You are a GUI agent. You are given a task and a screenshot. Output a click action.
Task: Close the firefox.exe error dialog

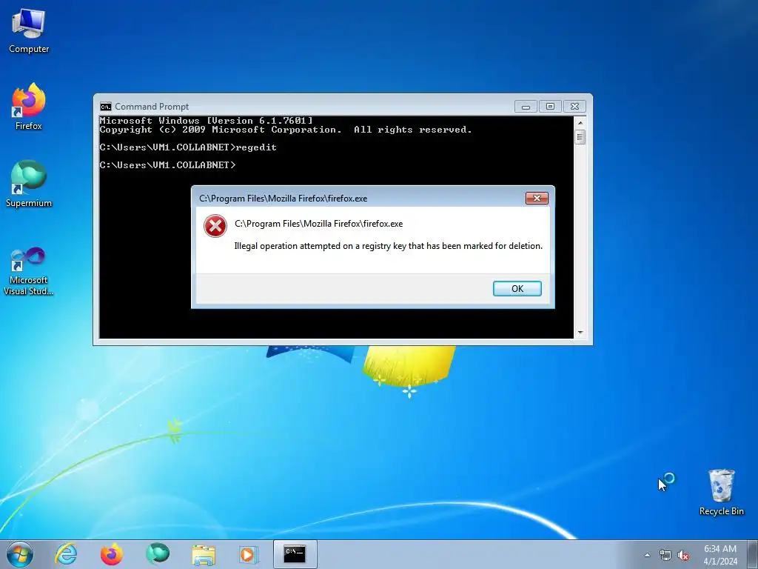coord(537,199)
